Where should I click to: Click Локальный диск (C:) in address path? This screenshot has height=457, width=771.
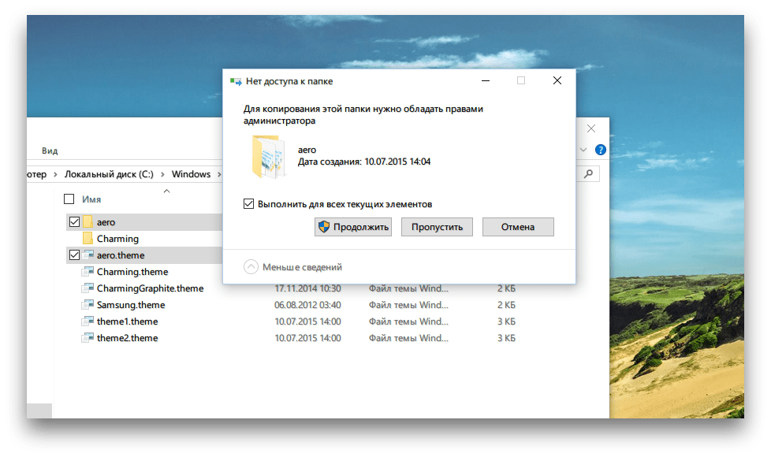click(x=109, y=174)
